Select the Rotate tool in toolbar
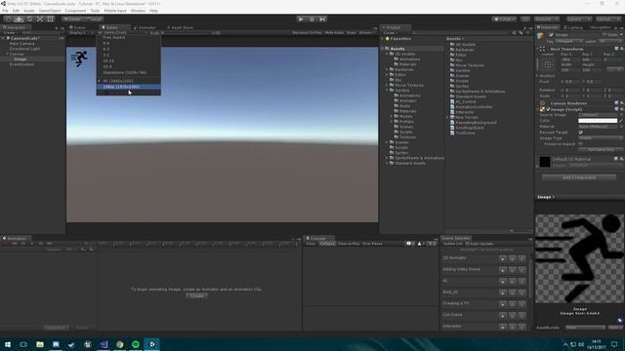Viewport: 625px width, 351px height. coord(29,19)
